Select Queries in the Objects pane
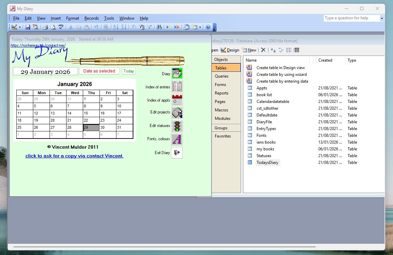The height and width of the screenshot is (255, 393). tap(222, 76)
